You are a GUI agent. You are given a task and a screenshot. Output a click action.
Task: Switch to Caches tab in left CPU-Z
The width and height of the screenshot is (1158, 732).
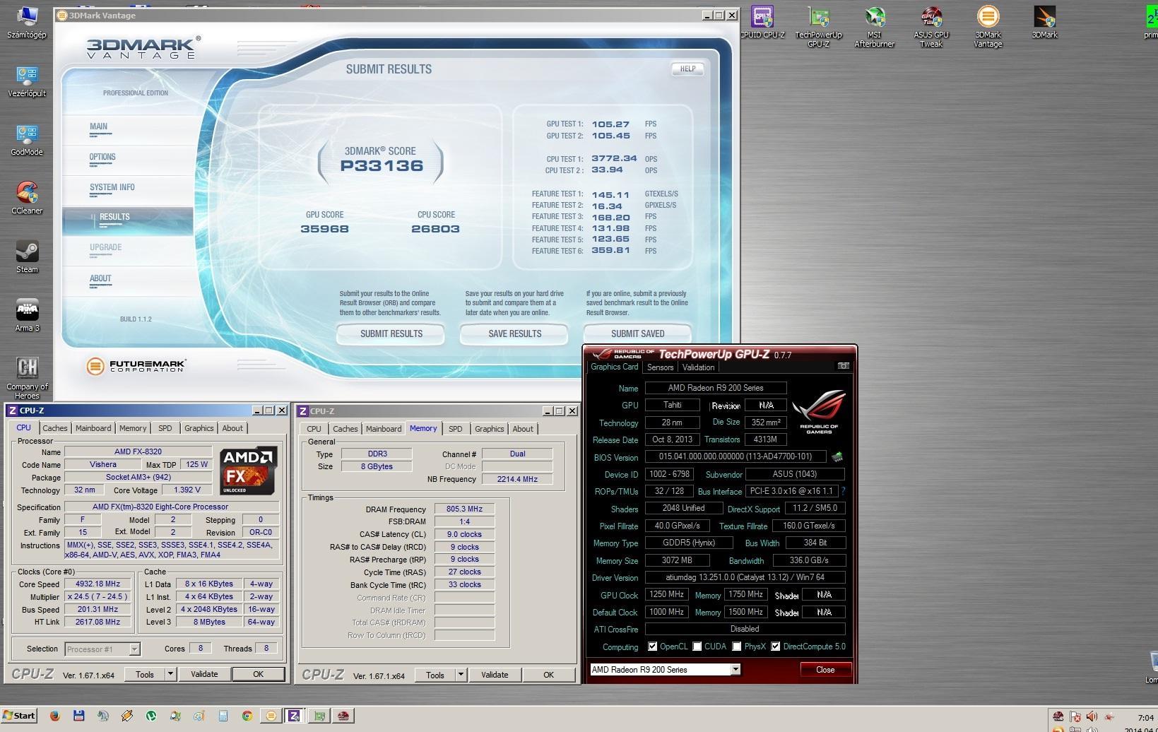[x=55, y=428]
